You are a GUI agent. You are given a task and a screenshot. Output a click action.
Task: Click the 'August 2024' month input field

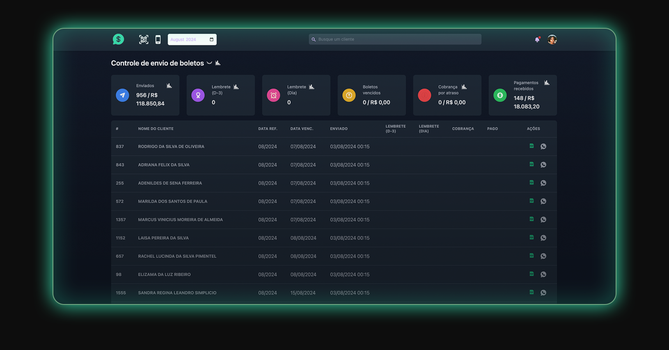coord(192,39)
